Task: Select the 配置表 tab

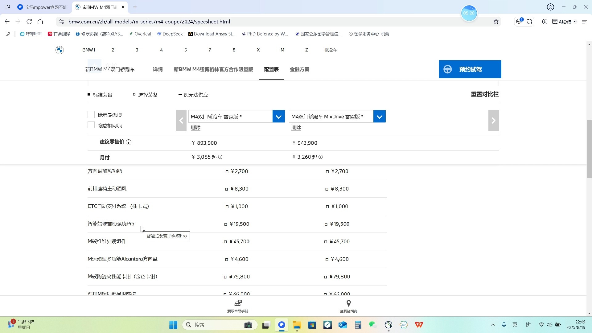Action: coord(271,70)
